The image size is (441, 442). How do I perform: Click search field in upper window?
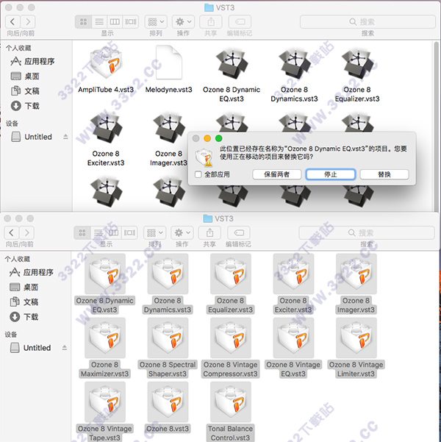tap(367, 22)
